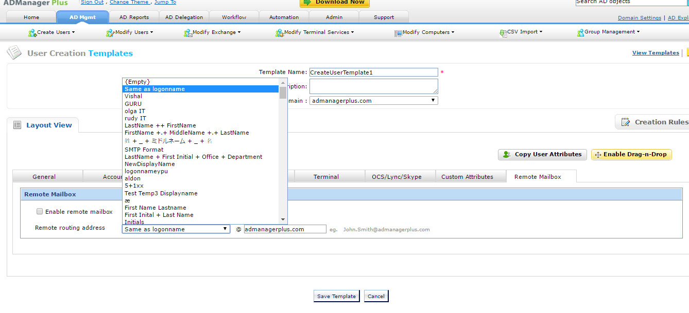Pick the GURU naming format
The width and height of the screenshot is (689, 313).
tap(200, 103)
